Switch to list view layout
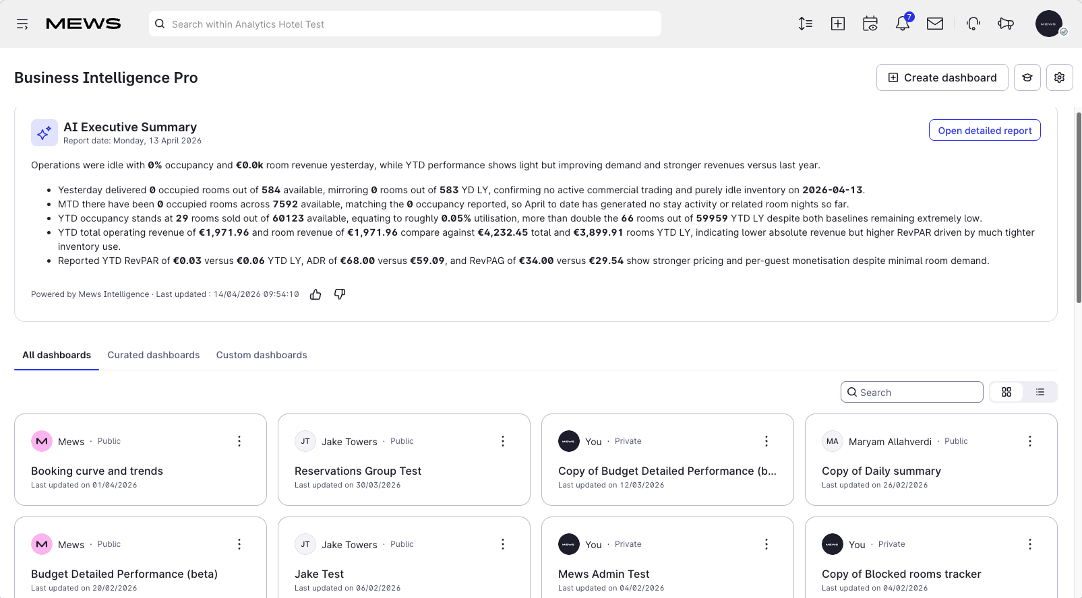 (1040, 392)
